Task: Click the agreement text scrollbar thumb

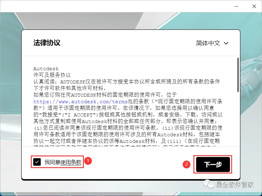Action: point(238,75)
